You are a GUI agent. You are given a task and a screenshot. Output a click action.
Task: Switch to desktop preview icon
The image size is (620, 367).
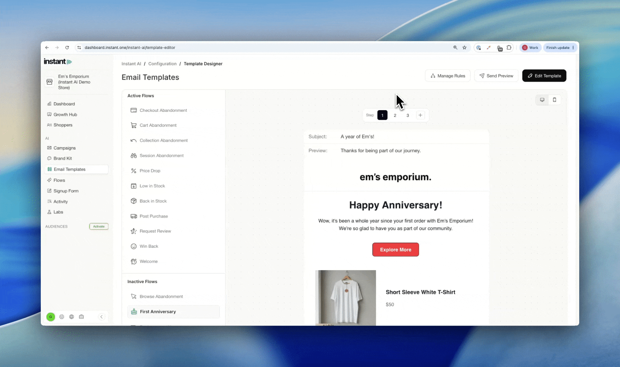click(x=542, y=100)
